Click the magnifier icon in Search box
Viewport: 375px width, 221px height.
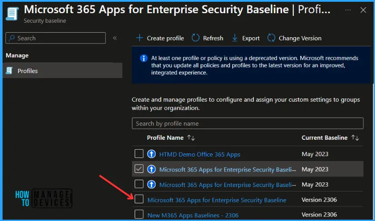pyautogui.click(x=11, y=38)
